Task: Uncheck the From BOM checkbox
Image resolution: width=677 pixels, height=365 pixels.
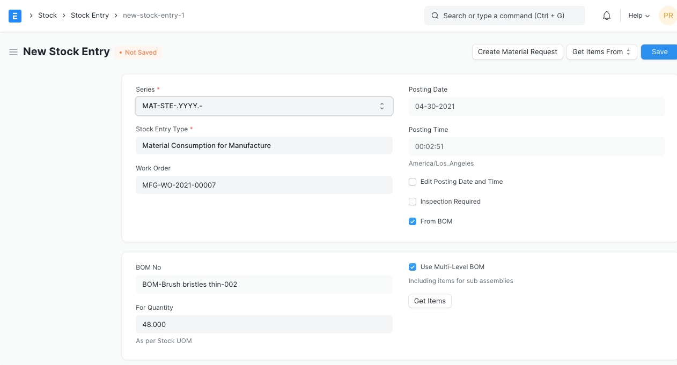Action: coord(413,221)
